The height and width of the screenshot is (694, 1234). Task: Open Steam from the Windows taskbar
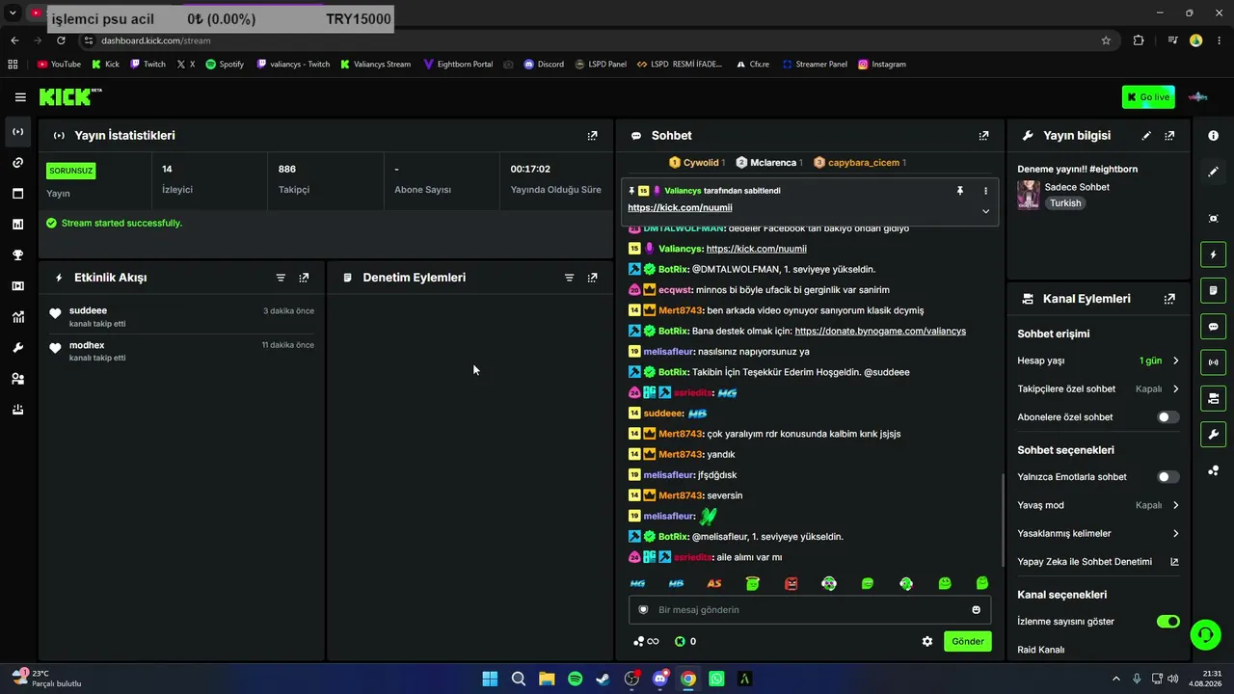coord(603,679)
